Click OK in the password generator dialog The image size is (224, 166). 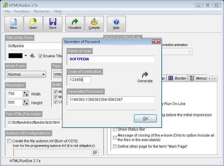click(x=145, y=118)
